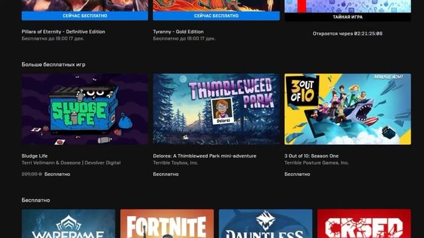Open the Thimbleweed Park Delores thumbnail
The image size is (424, 238).
tap(217, 109)
